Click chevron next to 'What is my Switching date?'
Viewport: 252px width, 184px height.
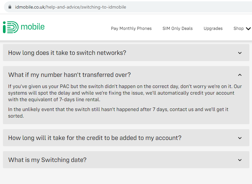point(240,160)
